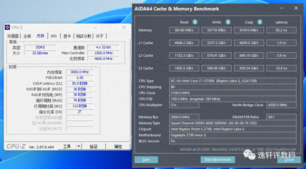Screen dimensions: 306x169
Task: Click the 类型 value DDR5 in CPU-Z
Action: point(40,47)
